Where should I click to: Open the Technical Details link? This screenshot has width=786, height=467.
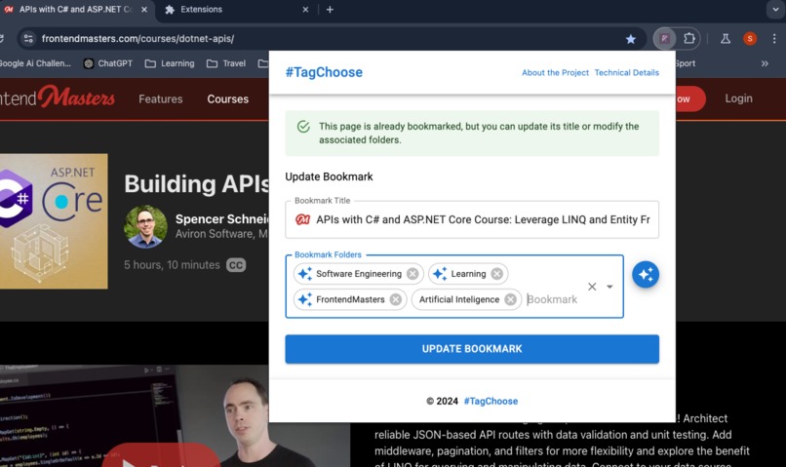tap(627, 73)
